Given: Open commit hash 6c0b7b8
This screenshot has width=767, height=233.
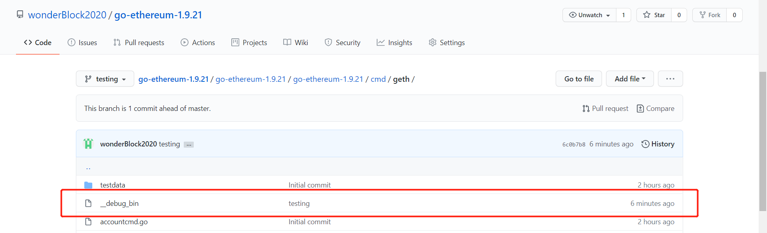Looking at the screenshot, I should coord(574,144).
